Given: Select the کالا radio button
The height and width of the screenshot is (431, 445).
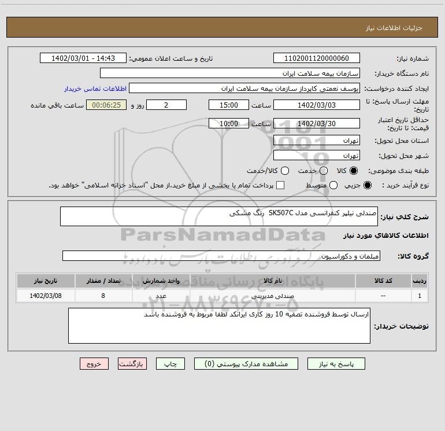Looking at the screenshot, I should [x=354, y=171].
